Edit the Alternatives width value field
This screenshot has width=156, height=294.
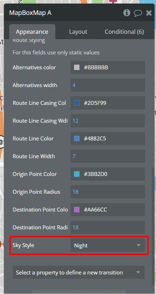[108, 85]
